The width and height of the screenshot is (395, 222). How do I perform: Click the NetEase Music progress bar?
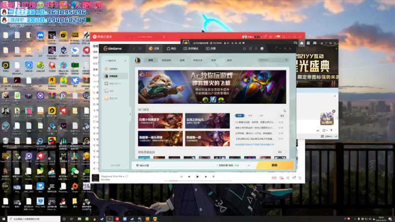tap(197, 181)
